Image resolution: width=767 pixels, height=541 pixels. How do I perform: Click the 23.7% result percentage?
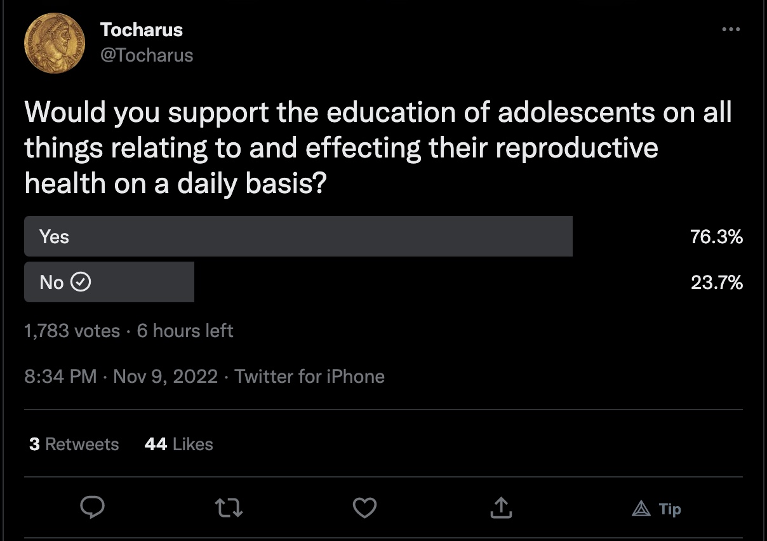click(716, 283)
